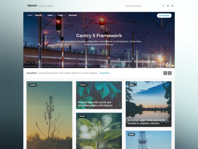
Task: Select the middle slideshow pagination dot
Action: tap(167, 64)
